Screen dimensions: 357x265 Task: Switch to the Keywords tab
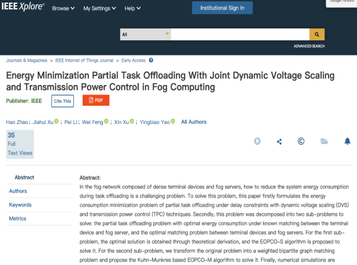[x=20, y=205]
